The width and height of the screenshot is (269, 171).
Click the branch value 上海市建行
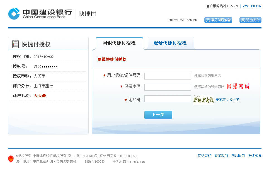coord(43,86)
